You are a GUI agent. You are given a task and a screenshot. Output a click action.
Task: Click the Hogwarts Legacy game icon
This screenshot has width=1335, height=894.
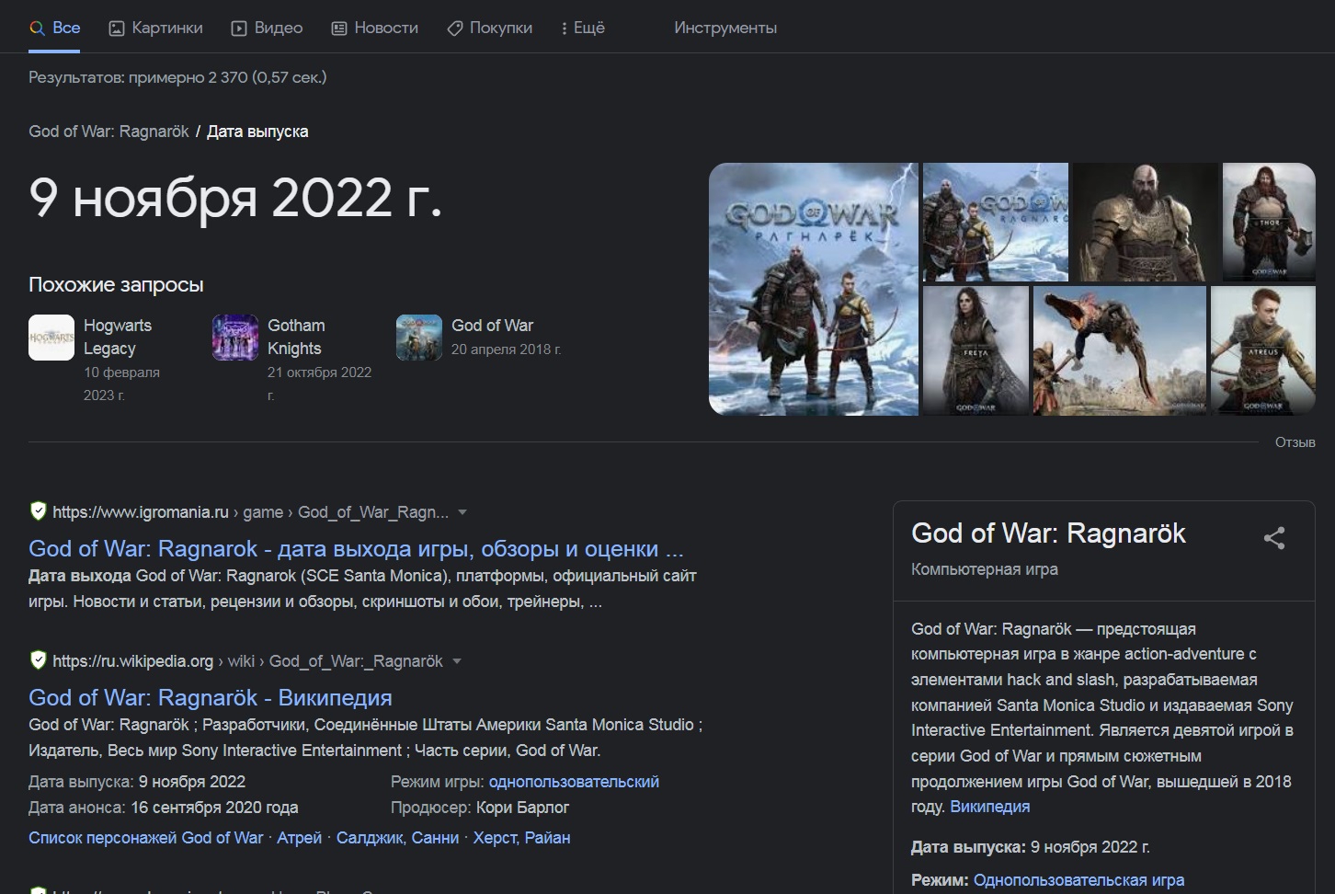coord(51,338)
